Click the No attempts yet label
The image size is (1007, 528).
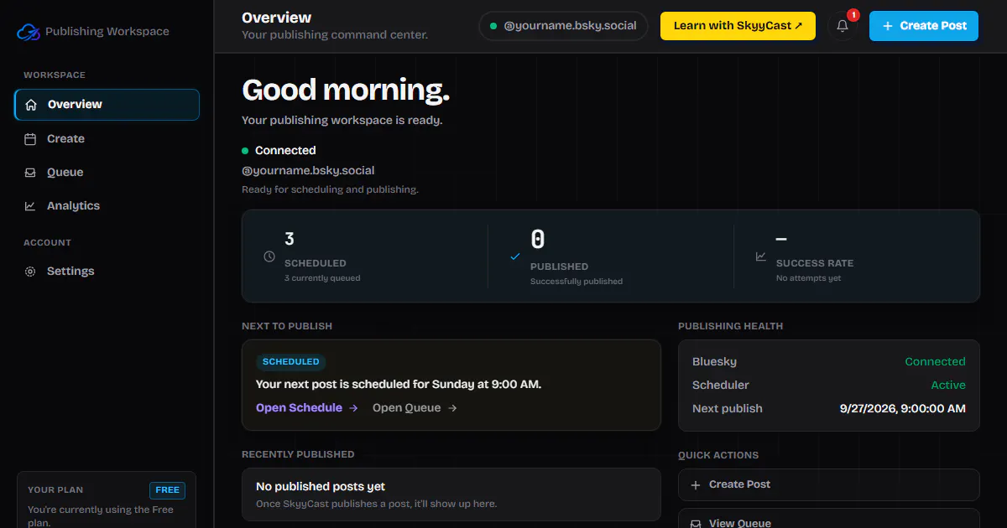pyautogui.click(x=808, y=278)
